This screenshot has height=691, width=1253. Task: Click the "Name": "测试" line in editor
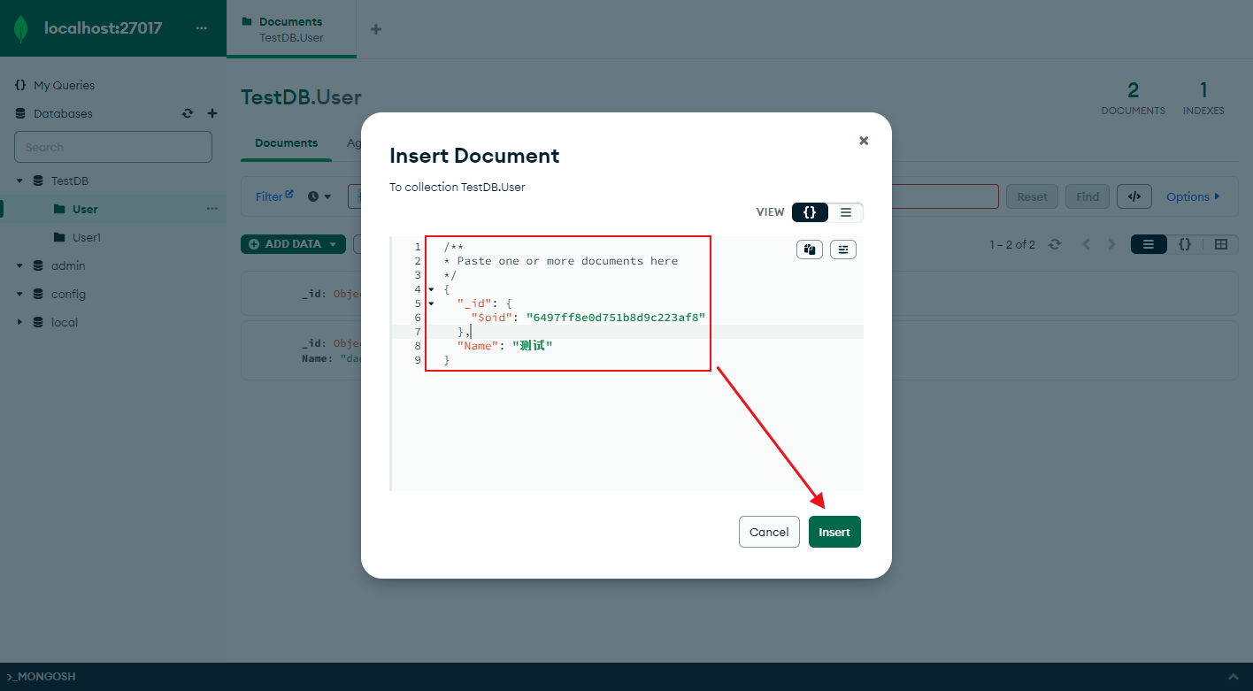click(x=504, y=346)
